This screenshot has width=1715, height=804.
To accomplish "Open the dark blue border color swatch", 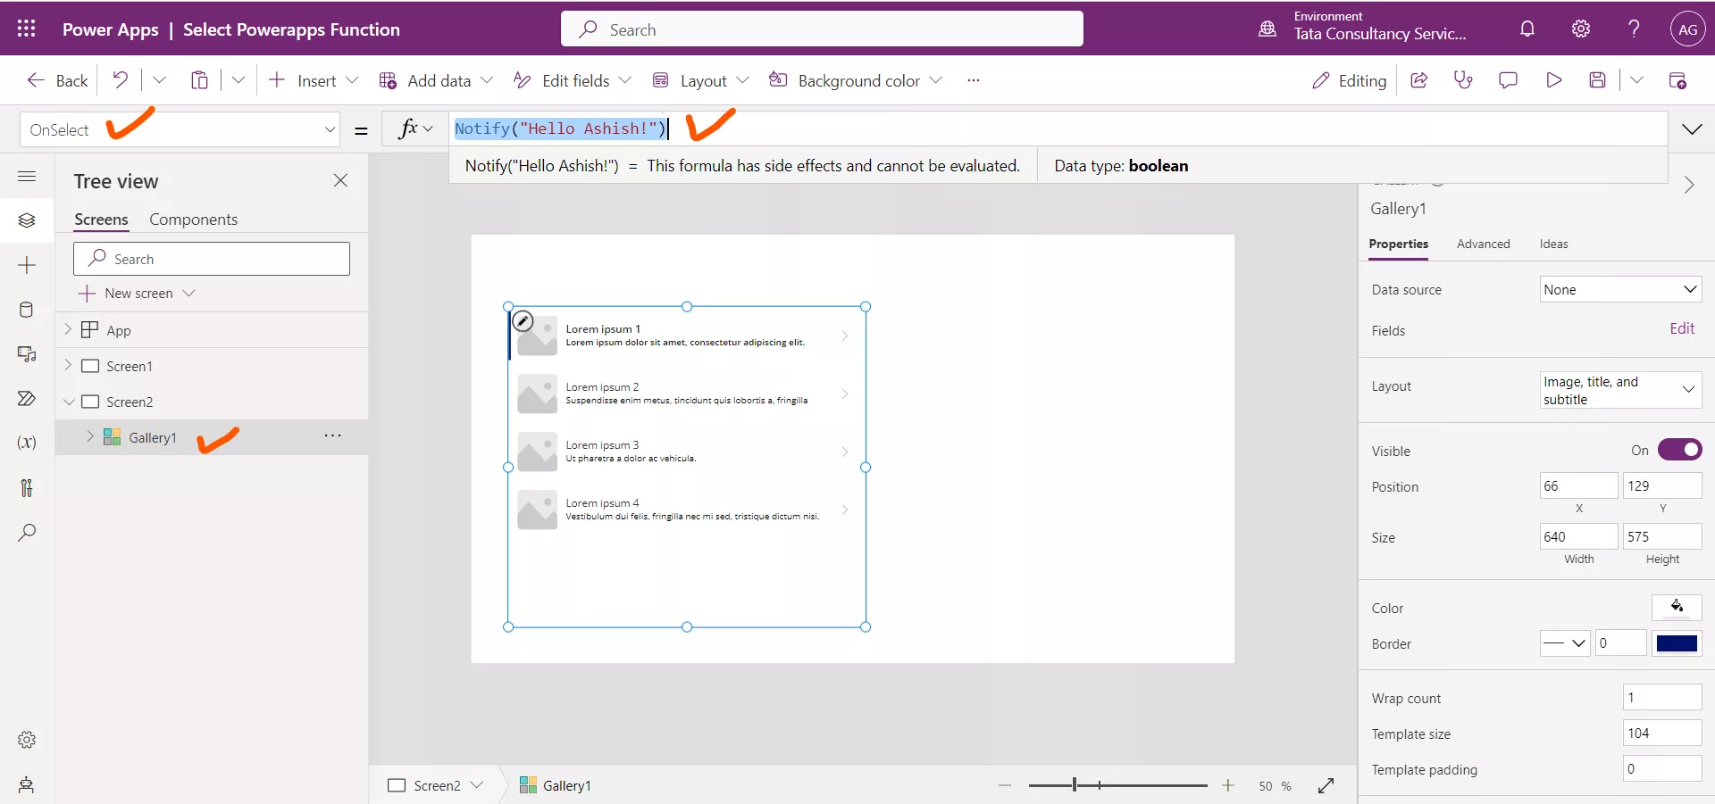I will tap(1677, 643).
